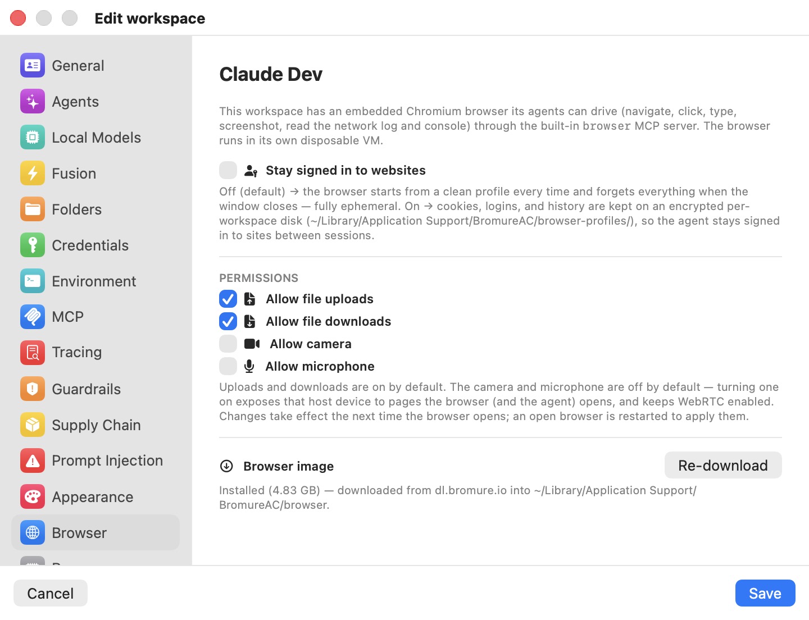
Task: Click the Guardrails shield icon
Action: point(33,389)
